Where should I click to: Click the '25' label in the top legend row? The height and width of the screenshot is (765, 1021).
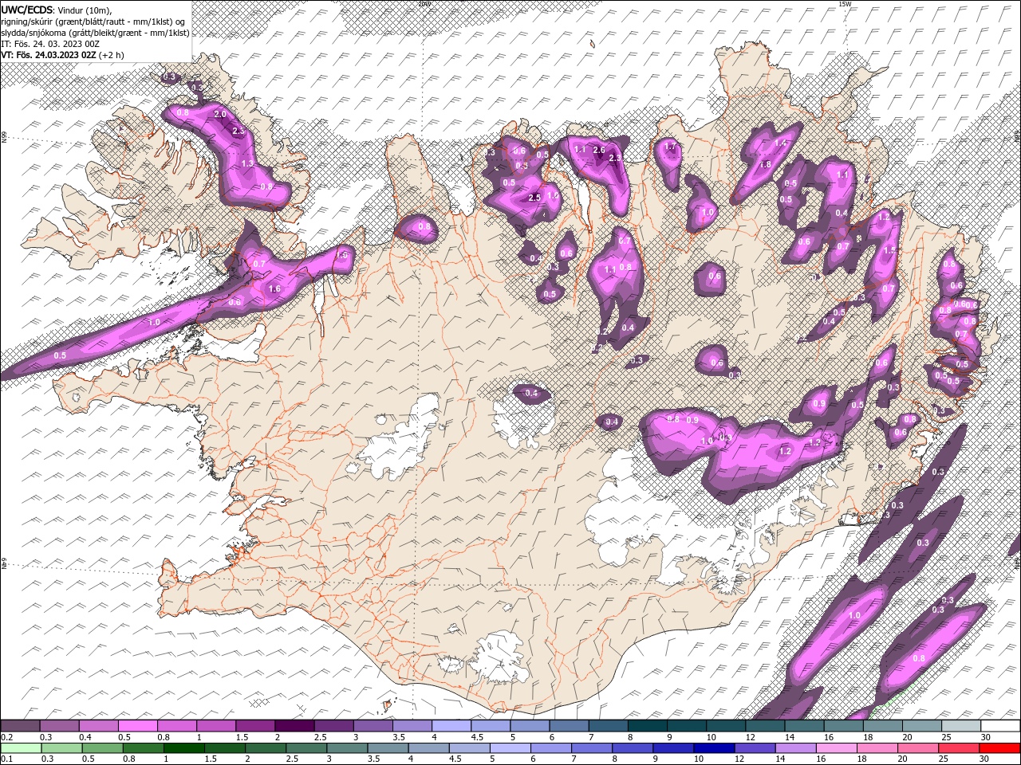pyautogui.click(x=946, y=737)
